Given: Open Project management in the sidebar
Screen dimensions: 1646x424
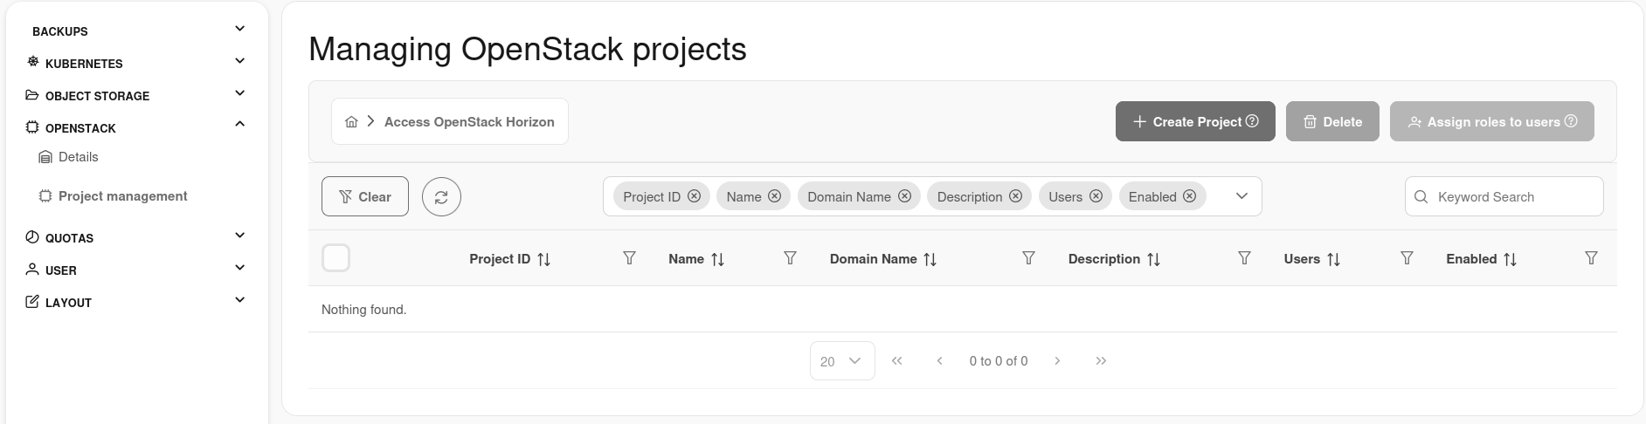Looking at the screenshot, I should (122, 196).
